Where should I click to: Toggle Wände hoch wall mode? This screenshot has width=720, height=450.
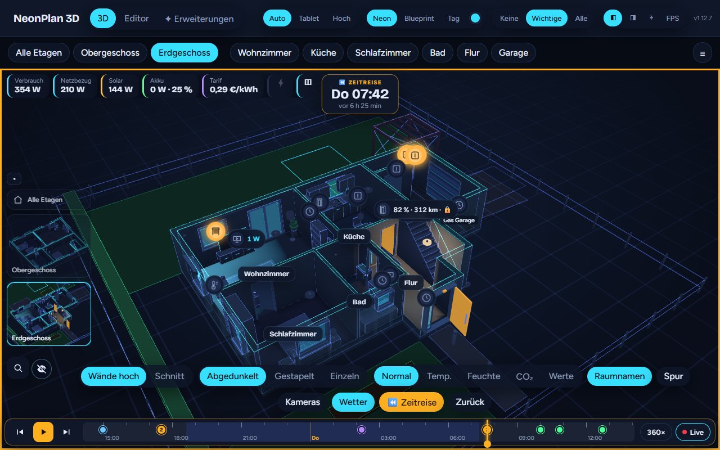pyautogui.click(x=114, y=376)
